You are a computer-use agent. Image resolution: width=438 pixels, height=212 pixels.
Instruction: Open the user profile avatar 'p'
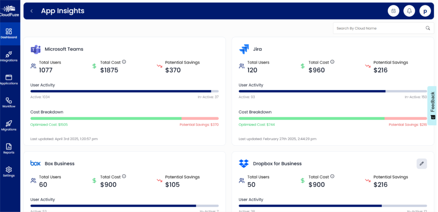coord(425,11)
